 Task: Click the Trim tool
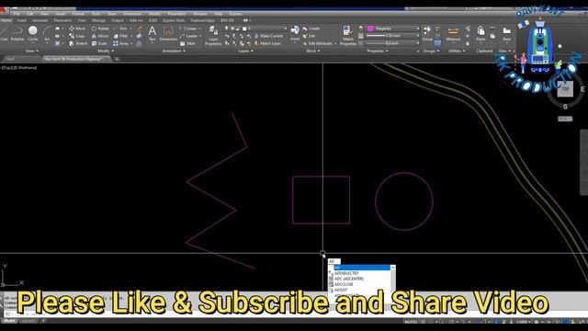(120, 29)
